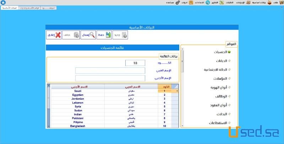Select the Jordanian row in the table
The image size is (284, 144).
click(115, 99)
